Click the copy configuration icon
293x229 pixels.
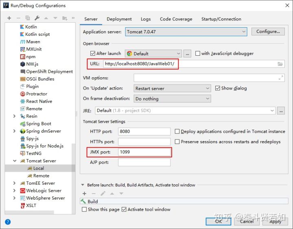pos(28,18)
